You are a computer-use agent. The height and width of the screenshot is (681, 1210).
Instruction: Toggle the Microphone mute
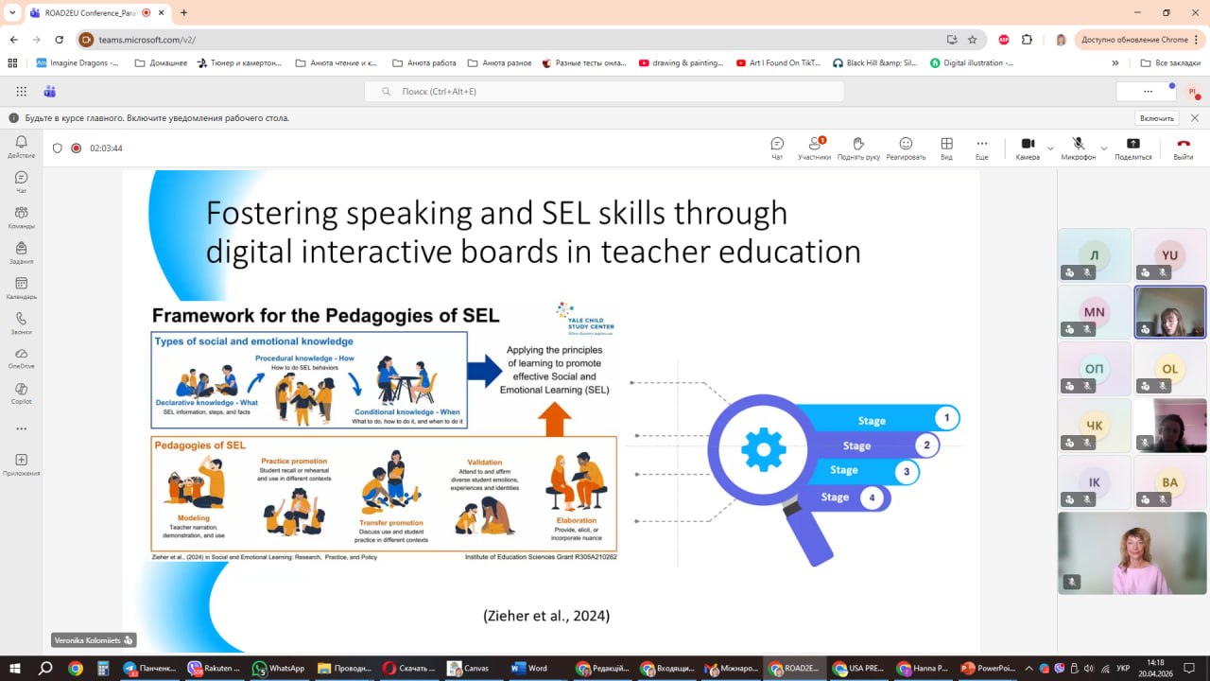tap(1078, 148)
